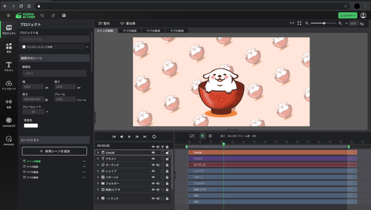The image size is (371, 210).
Task: Enable solo on the テキスト layer
Action: pyautogui.click(x=162, y=159)
